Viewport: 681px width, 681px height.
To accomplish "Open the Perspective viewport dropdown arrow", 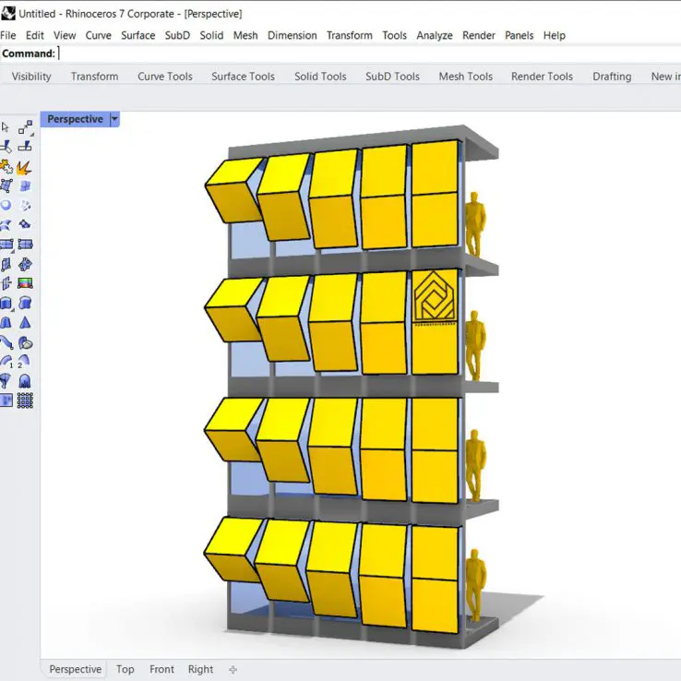I will (114, 119).
